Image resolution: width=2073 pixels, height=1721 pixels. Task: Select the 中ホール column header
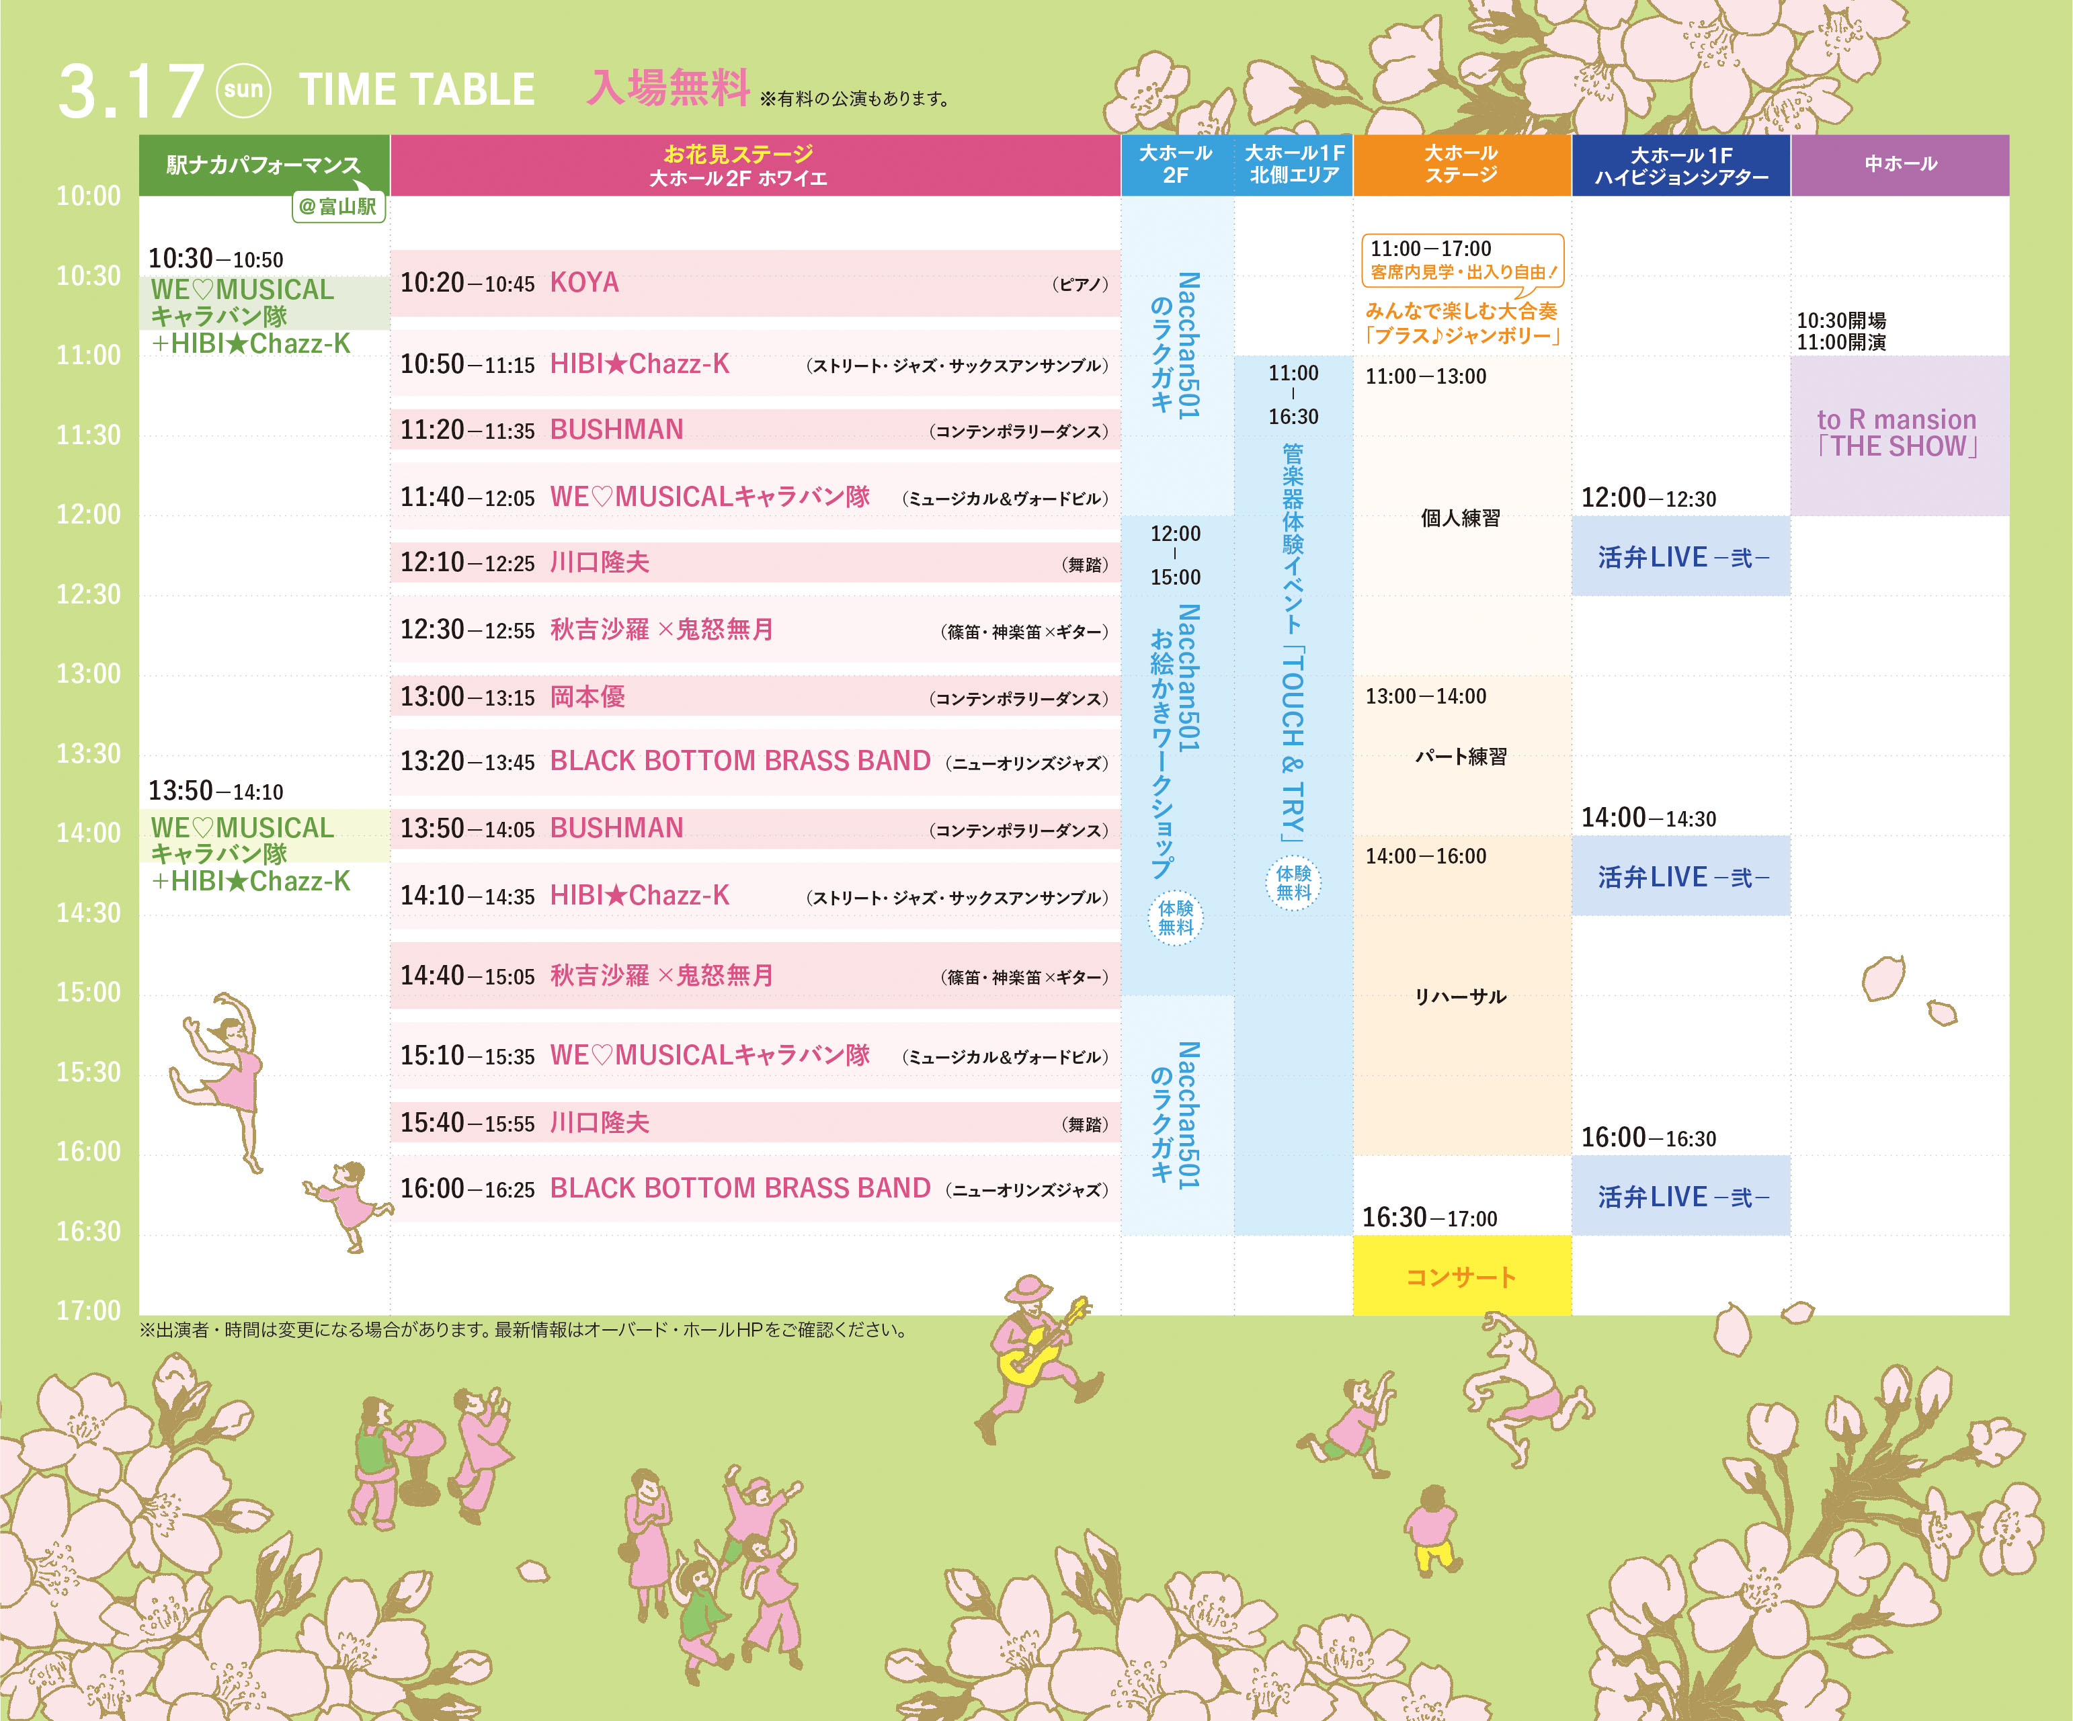click(x=1900, y=165)
